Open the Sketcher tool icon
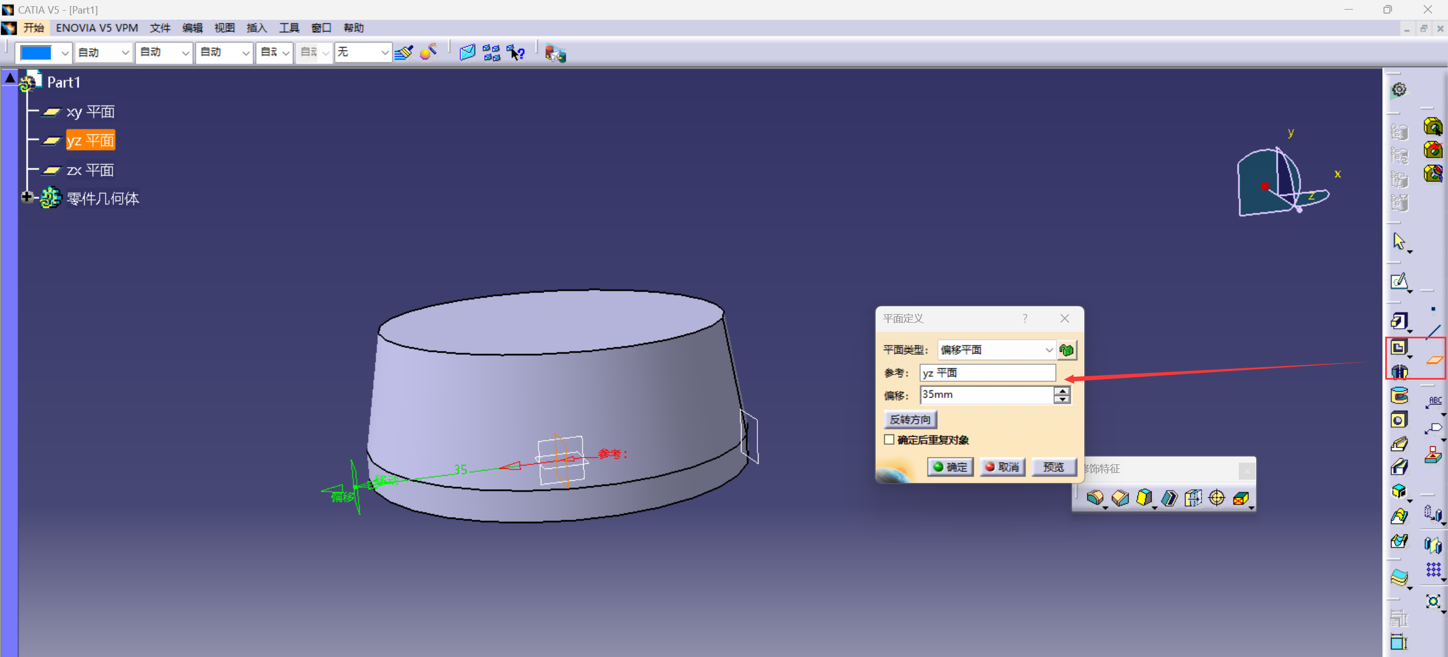Image resolution: width=1448 pixels, height=657 pixels. [x=1399, y=281]
